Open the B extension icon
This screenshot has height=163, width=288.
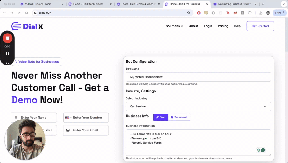pyautogui.click(x=242, y=13)
